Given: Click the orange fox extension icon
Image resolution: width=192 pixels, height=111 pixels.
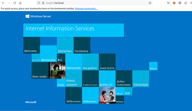Looking at the screenshot, I should 174,3.
